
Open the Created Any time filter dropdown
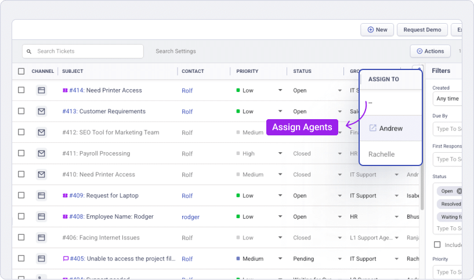[447, 98]
